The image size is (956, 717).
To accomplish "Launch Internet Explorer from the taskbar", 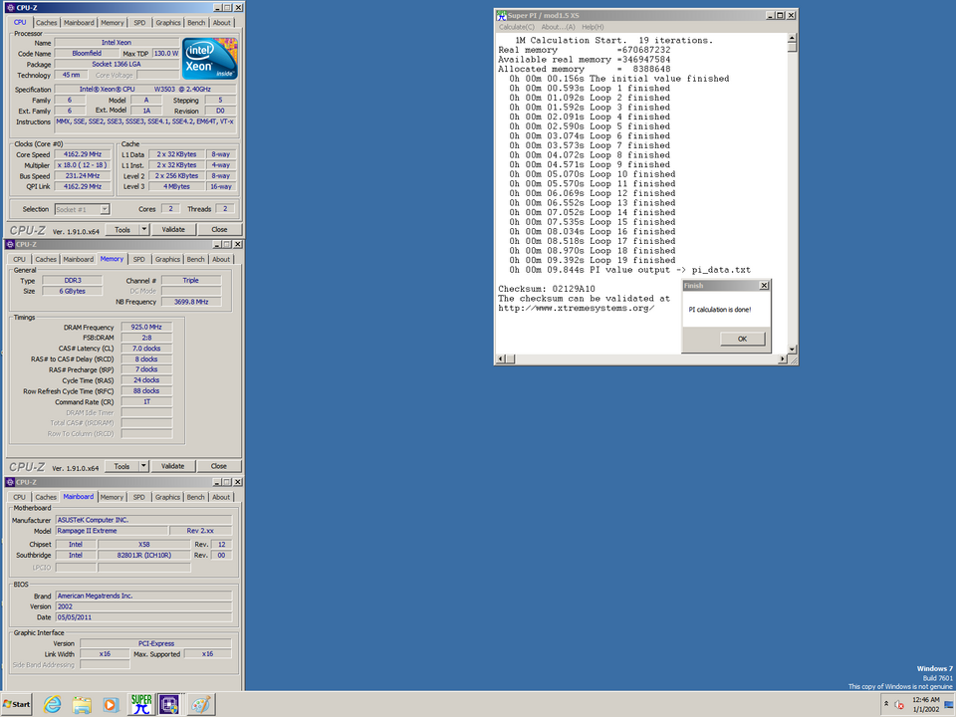I will 53,705.
